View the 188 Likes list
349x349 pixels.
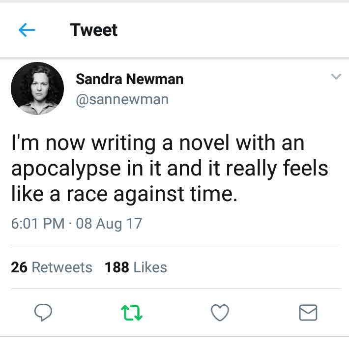[136, 267]
